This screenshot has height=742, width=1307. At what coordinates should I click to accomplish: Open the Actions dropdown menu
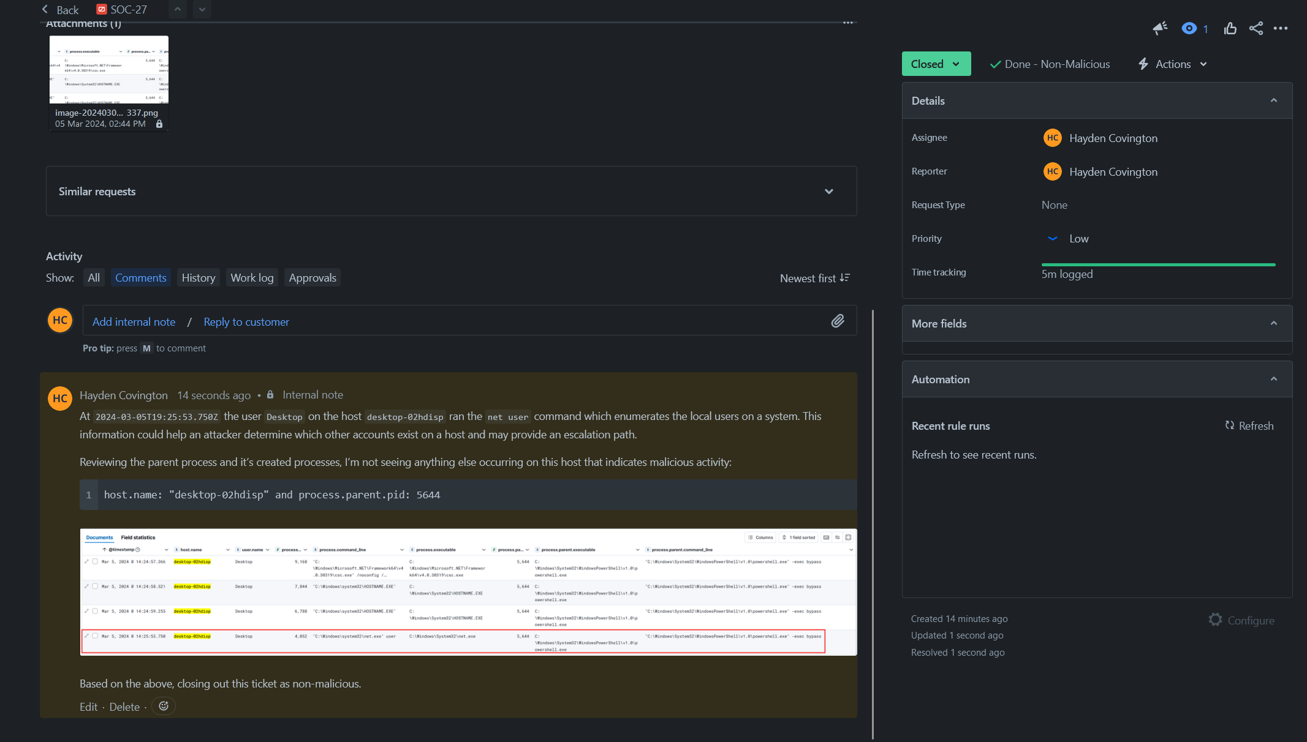point(1173,64)
